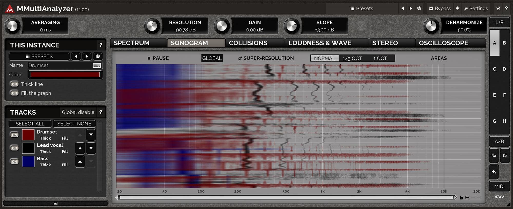Open This Instance PRESETS list
The image size is (513, 209).
click(x=39, y=56)
